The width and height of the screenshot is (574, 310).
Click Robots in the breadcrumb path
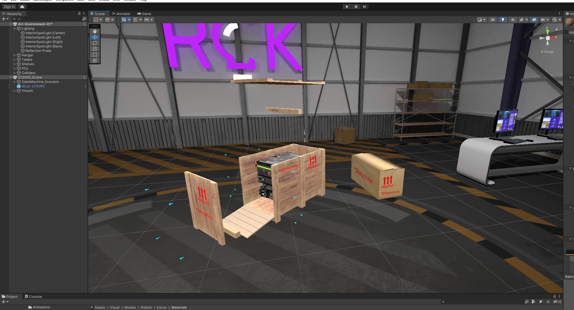point(146,308)
